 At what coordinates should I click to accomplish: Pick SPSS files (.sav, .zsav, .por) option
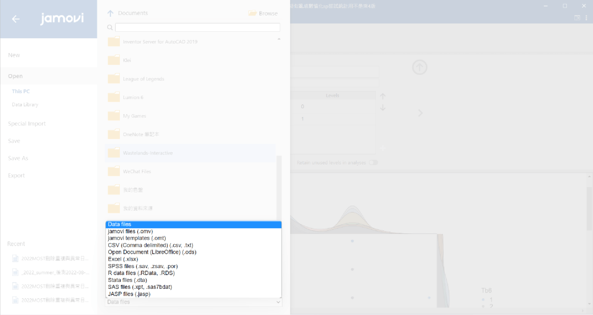[x=141, y=266]
